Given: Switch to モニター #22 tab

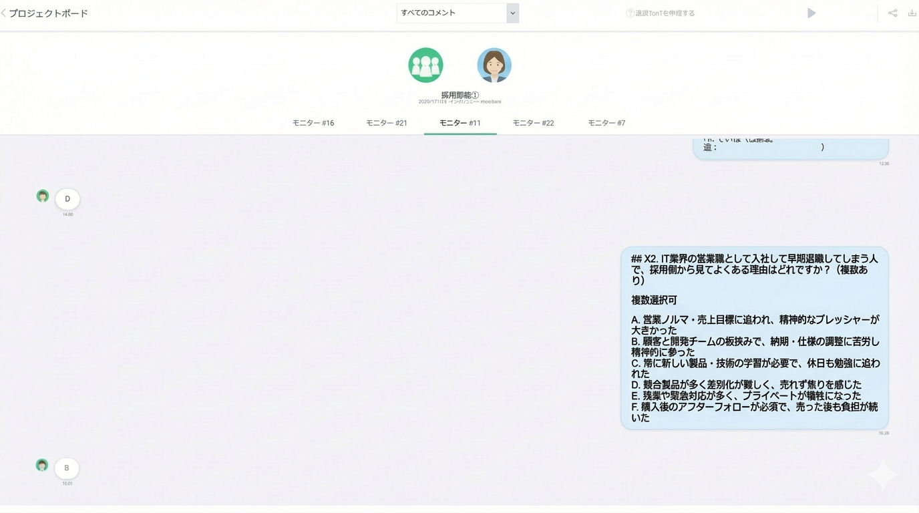Looking at the screenshot, I should [533, 123].
